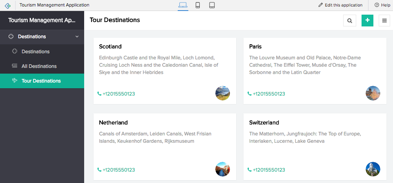Open Destinations form in sidebar
The image size is (393, 183).
coord(36,52)
